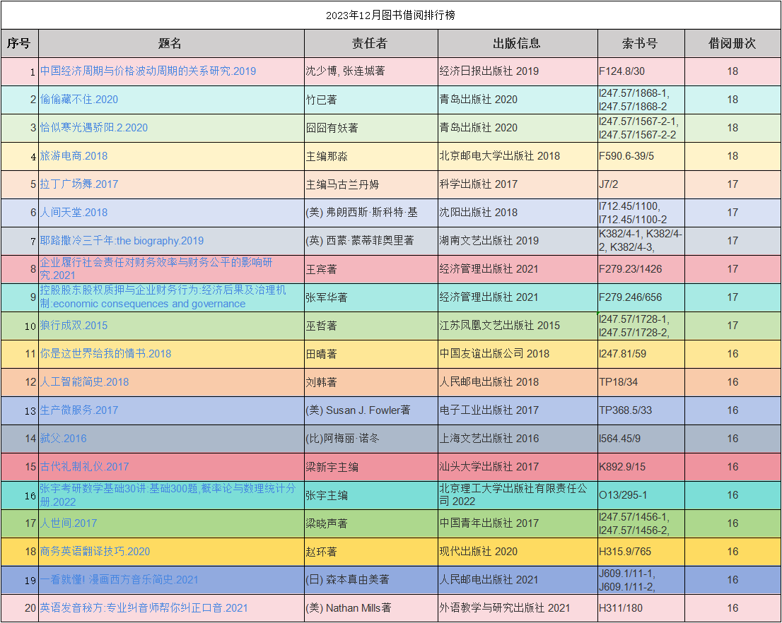Open 企业履行社会责任对财务效率 title link
Image resolution: width=782 pixels, height=623 pixels.
pyautogui.click(x=156, y=268)
